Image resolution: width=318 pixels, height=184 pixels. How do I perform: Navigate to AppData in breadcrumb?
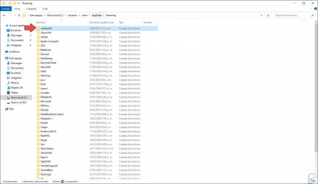click(96, 15)
